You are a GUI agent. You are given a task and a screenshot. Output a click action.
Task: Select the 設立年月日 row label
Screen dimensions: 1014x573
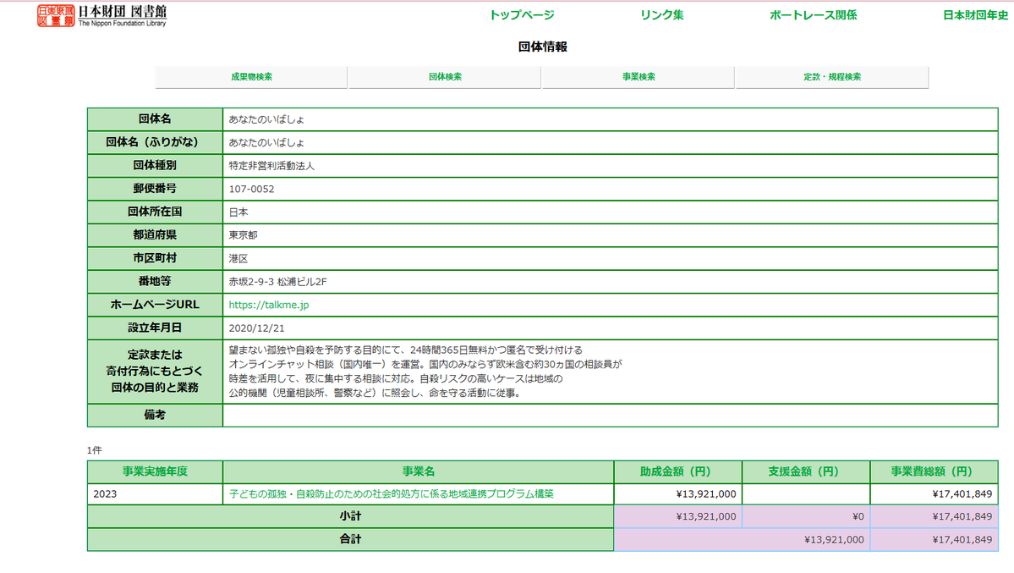[x=156, y=328]
